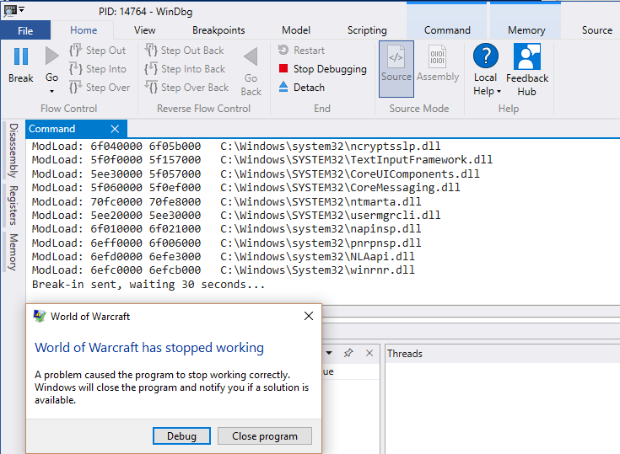620x454 pixels.
Task: Click the TextInputFramework.dll ModLoad line
Action: click(x=262, y=159)
